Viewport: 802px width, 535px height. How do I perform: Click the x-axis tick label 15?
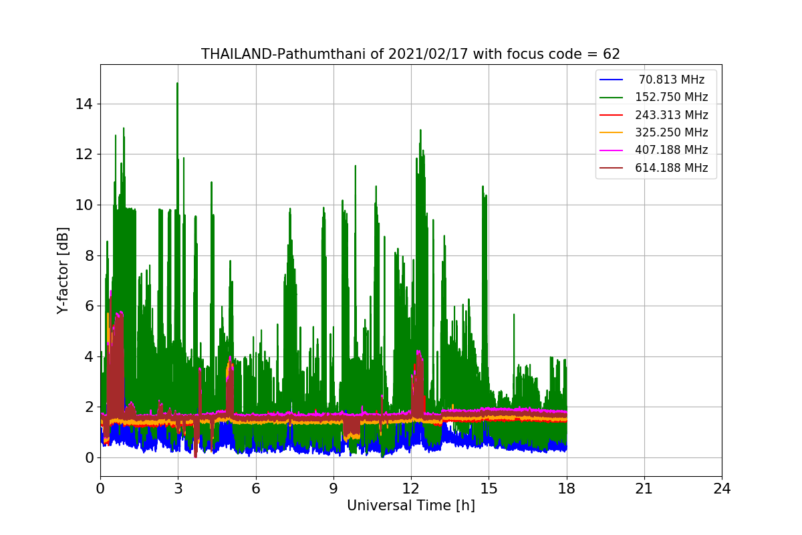coord(489,489)
